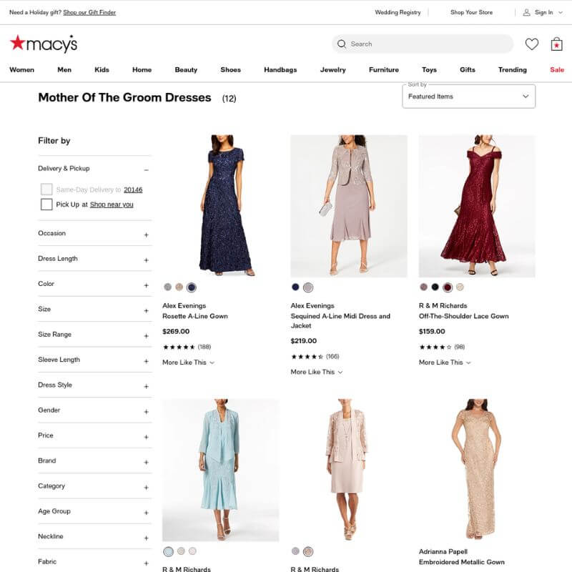572x572 pixels.
Task: Open the Sequined Midi Dress and Jacket image
Action: pyautogui.click(x=349, y=206)
